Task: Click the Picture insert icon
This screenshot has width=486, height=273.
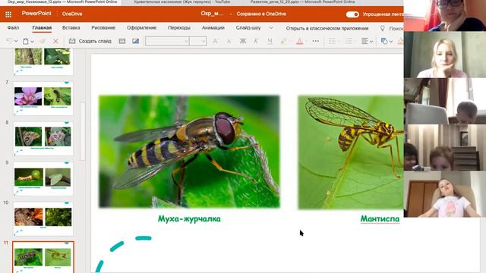Action: point(135,41)
